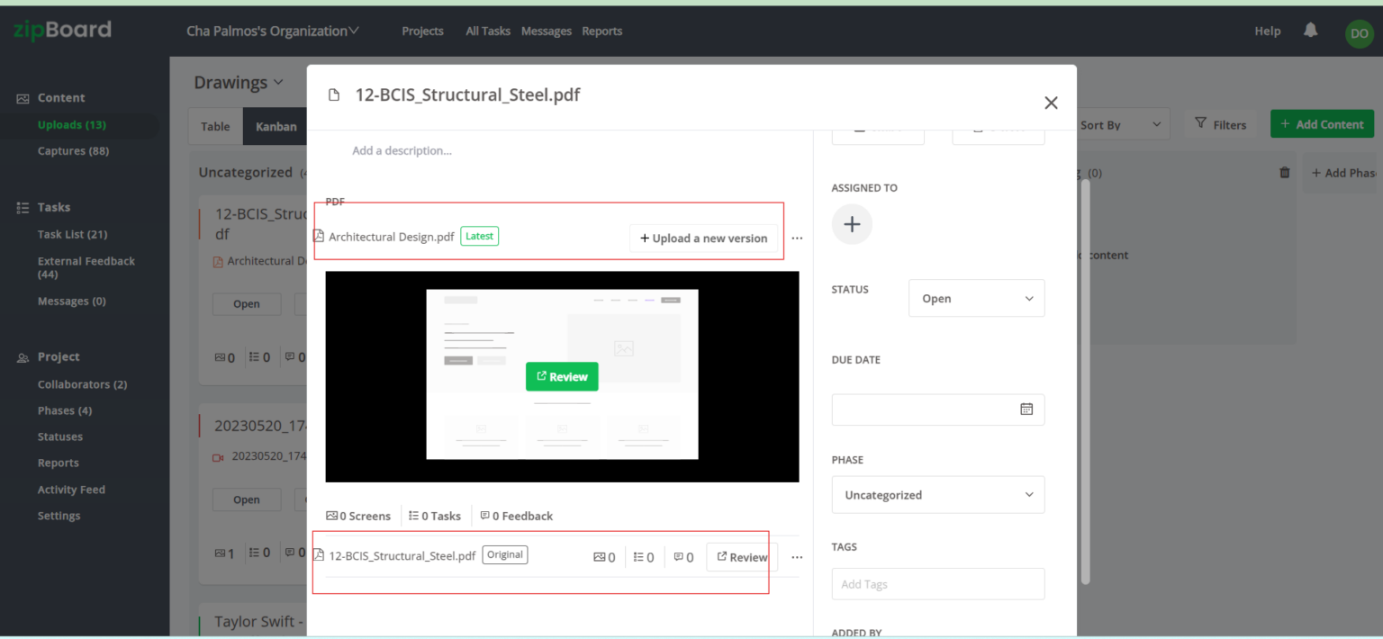Viewport: 1383px width, 639px height.
Task: Click the PDF file icon beside Architectural Design.pdf
Action: 318,236
